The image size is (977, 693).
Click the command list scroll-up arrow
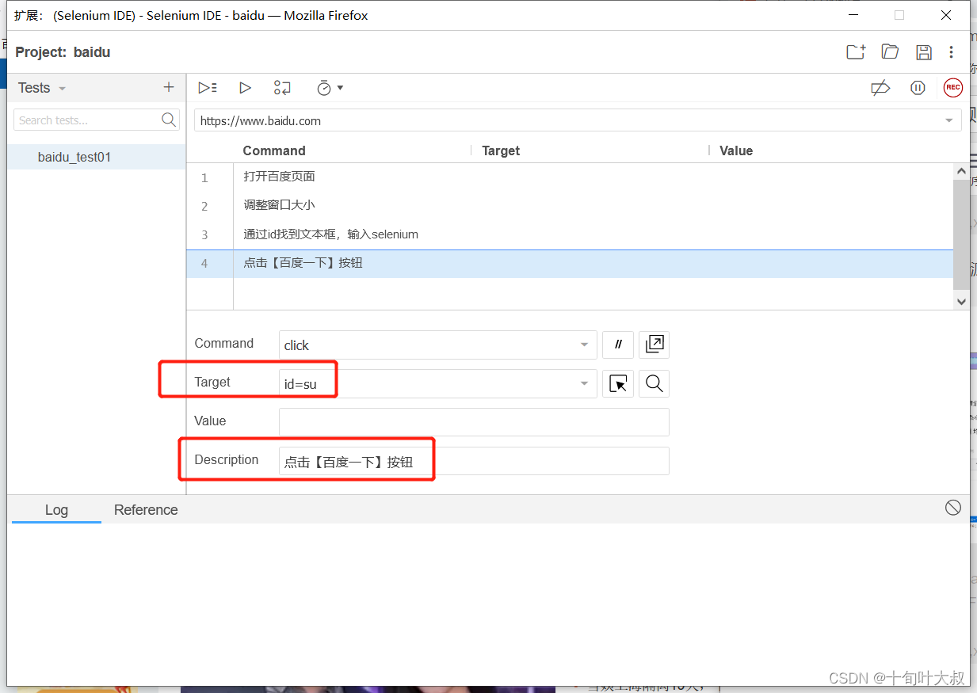(x=961, y=171)
